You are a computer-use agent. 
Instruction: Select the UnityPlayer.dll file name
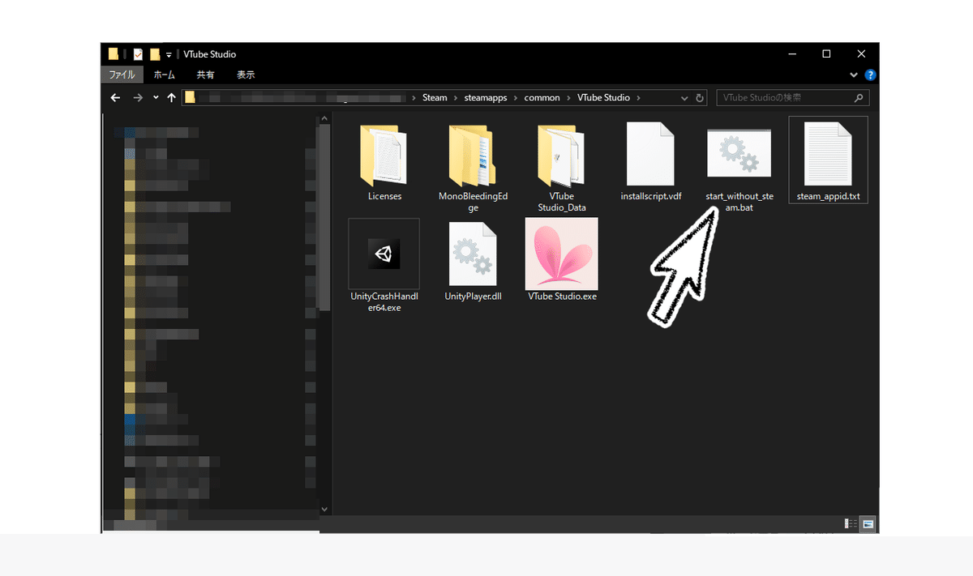point(474,297)
